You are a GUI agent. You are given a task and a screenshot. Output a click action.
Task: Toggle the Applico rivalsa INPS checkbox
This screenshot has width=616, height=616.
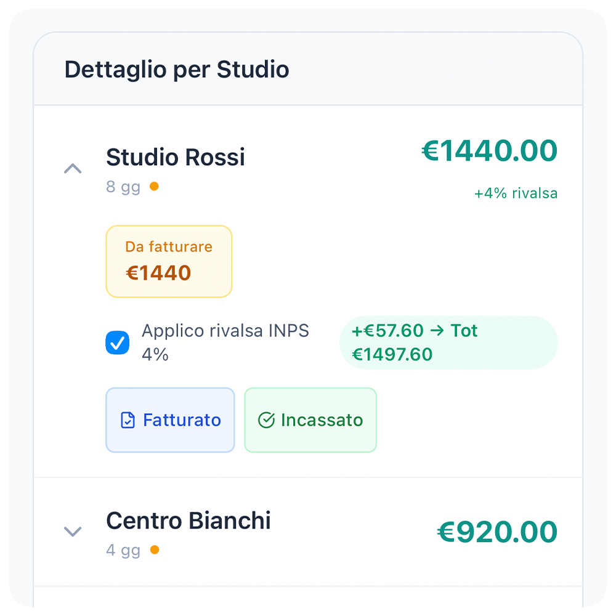point(118,342)
